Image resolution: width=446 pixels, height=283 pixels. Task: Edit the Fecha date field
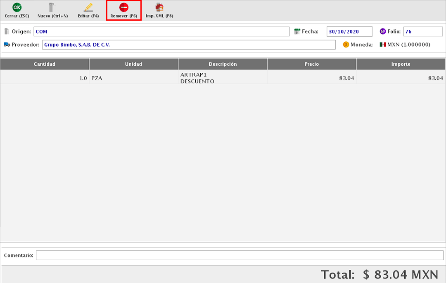(349, 32)
